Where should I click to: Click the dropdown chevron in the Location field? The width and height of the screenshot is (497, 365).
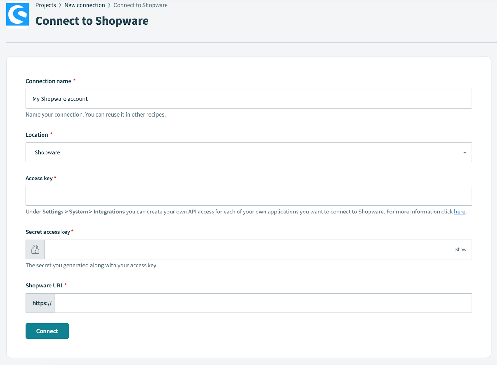[x=465, y=152]
